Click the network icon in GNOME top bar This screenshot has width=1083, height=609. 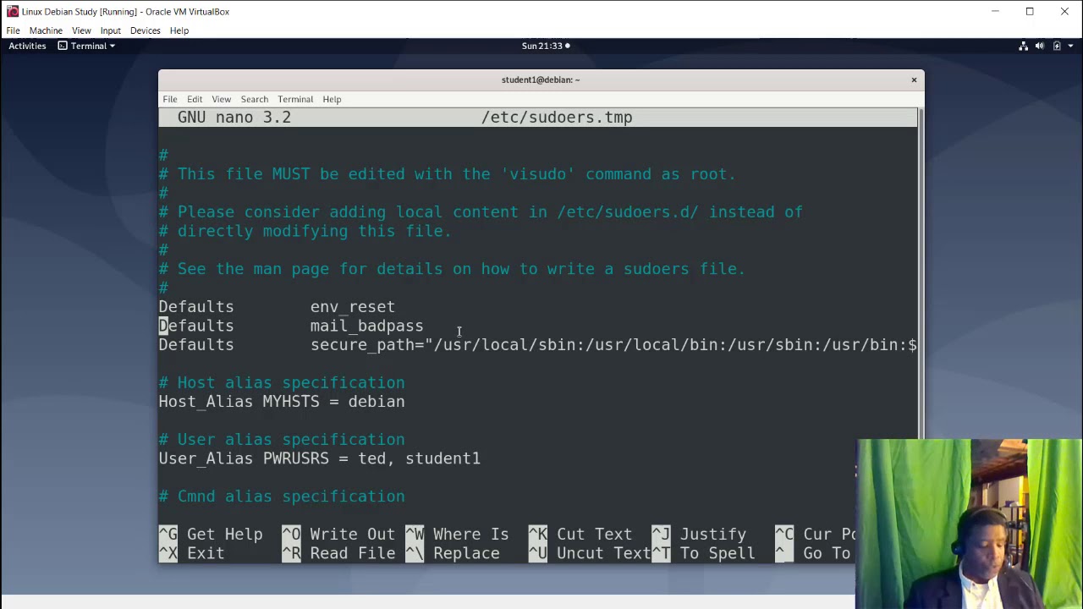(1023, 46)
